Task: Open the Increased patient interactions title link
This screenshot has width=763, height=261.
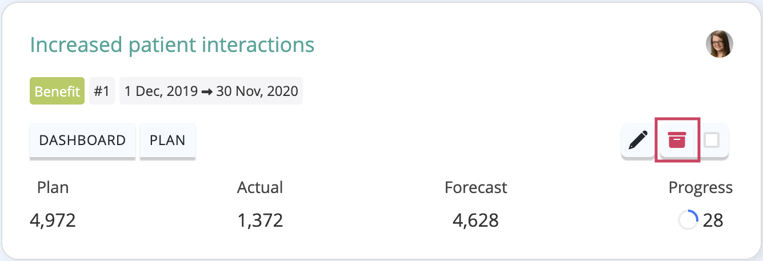Action: [x=172, y=44]
